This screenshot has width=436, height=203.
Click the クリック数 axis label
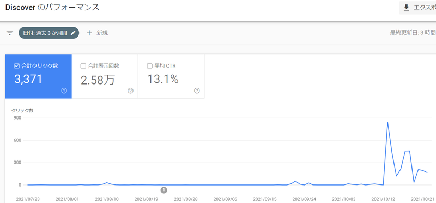22,111
